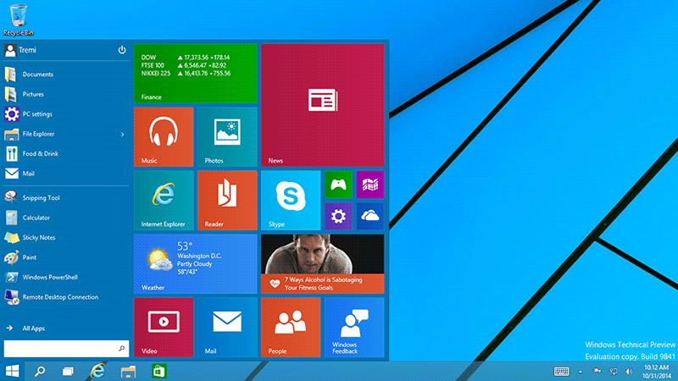Open Action Center flag icon
The height and width of the screenshot is (381, 678).
pyautogui.click(x=597, y=372)
